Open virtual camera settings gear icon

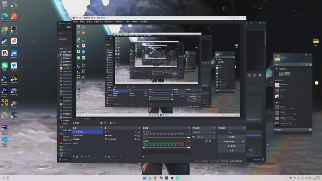[x=244, y=142]
